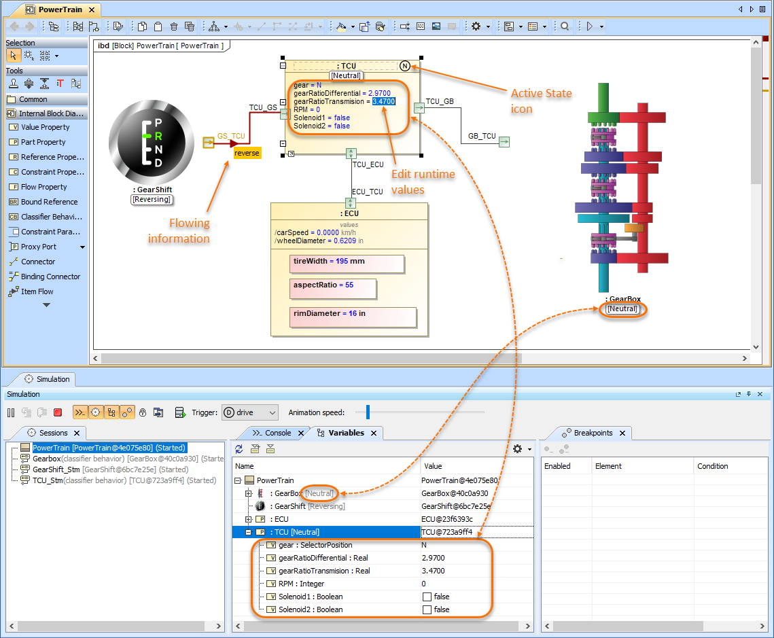The image size is (774, 638).
Task: Click the Animation speed slider handle
Action: [366, 412]
